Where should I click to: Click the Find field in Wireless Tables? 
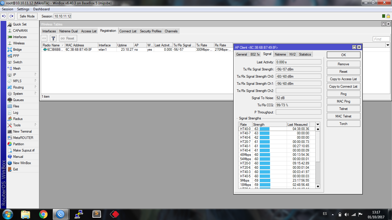tap(381, 39)
